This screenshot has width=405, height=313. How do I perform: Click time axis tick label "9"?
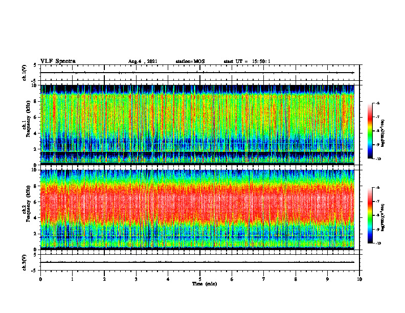[x=327, y=279]
